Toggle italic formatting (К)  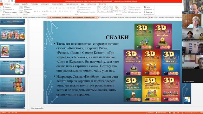coord(37,11)
